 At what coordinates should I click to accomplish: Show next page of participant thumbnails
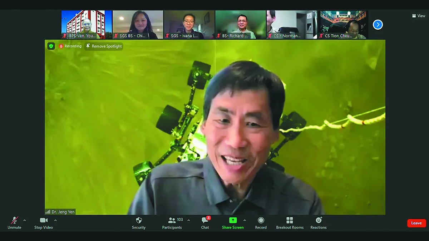(378, 25)
